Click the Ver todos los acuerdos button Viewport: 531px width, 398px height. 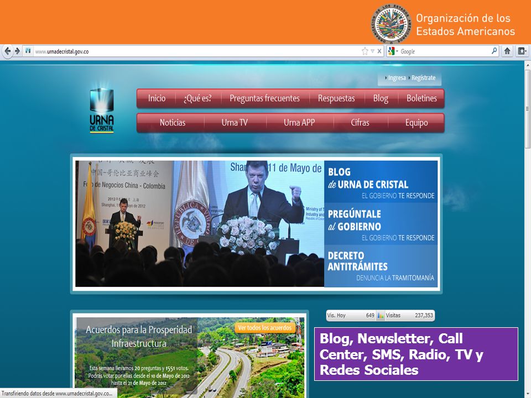click(264, 328)
